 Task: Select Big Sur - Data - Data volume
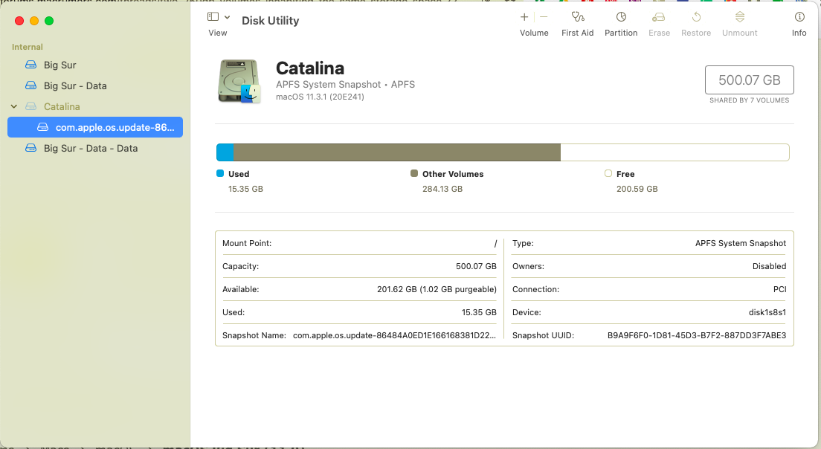(94, 148)
